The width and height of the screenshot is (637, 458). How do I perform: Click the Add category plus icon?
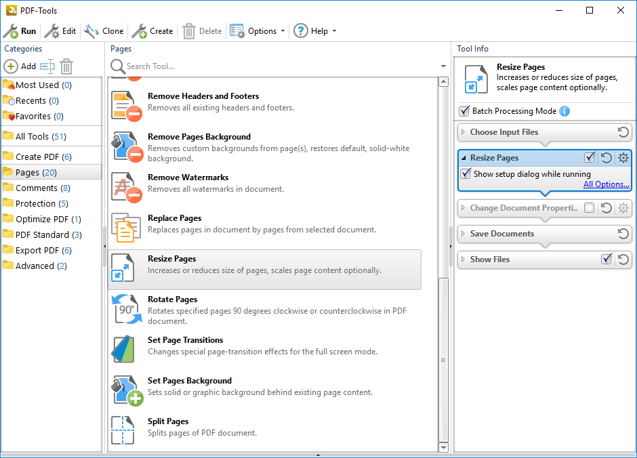point(11,66)
